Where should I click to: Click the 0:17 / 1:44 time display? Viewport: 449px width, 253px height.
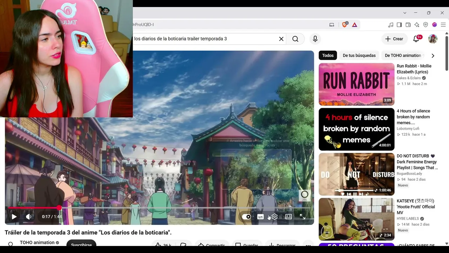point(52,217)
